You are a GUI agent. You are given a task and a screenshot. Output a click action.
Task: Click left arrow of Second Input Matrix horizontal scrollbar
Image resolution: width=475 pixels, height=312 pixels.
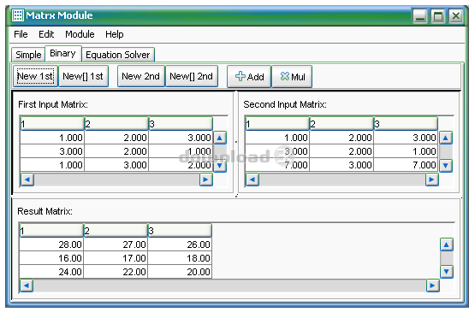252,180
